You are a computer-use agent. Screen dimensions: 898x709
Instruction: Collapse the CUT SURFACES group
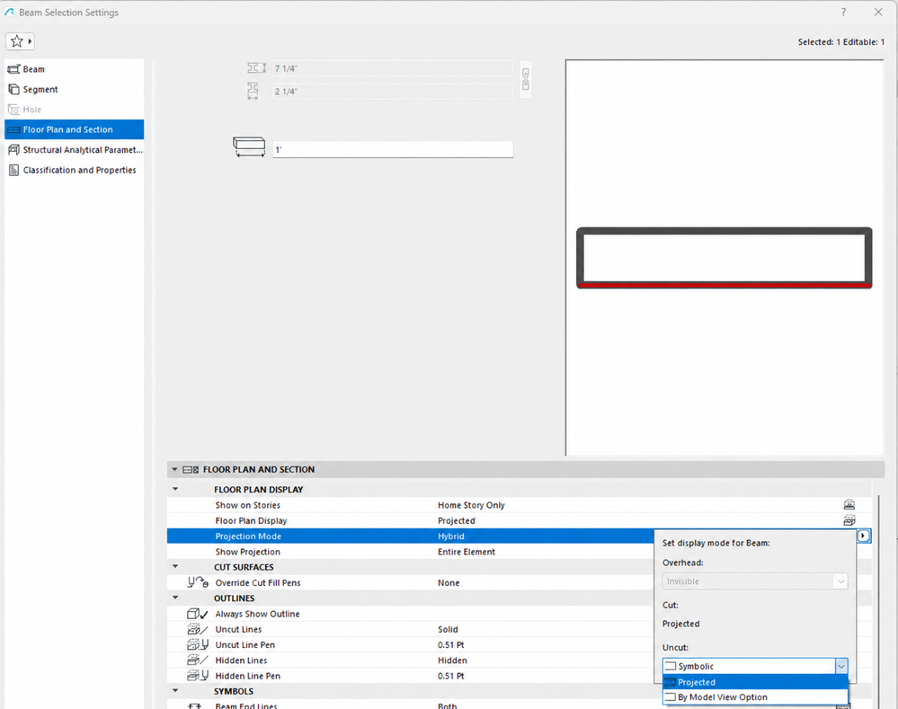(x=176, y=567)
